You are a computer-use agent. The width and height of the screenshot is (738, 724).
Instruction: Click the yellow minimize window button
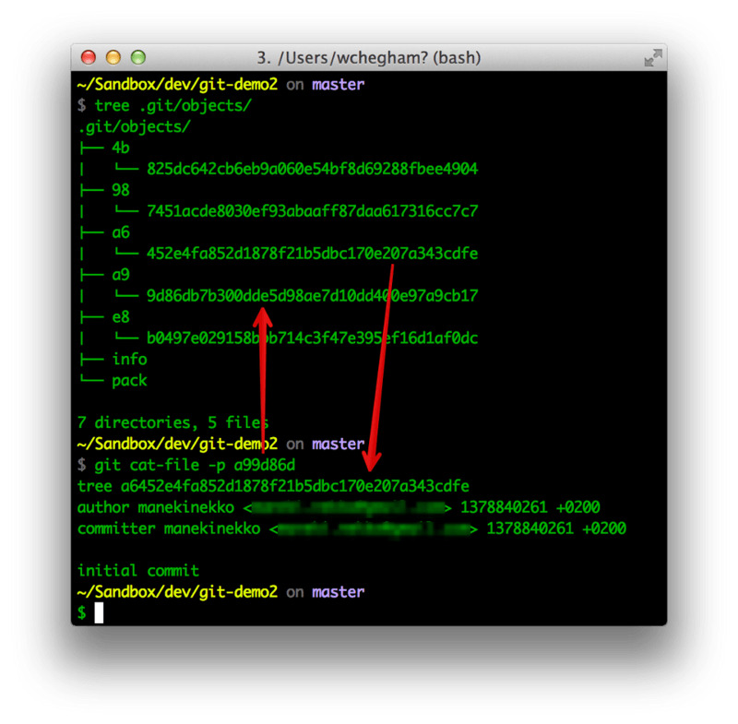(113, 57)
